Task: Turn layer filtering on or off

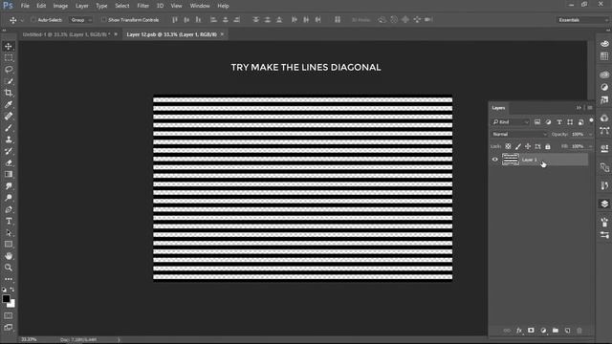Action: (591, 120)
